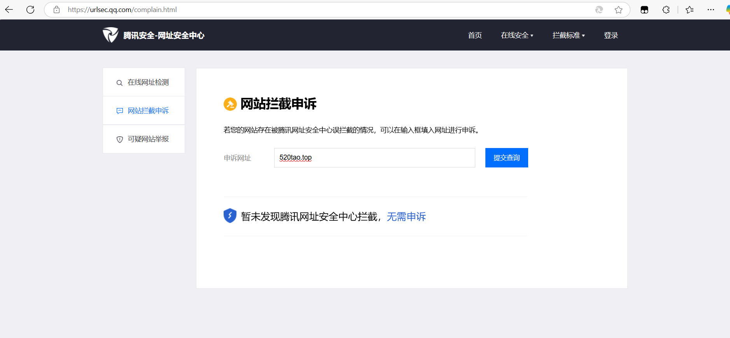Screen dimensions: 730x338
Task: View site info via the lock icon
Action: [57, 10]
